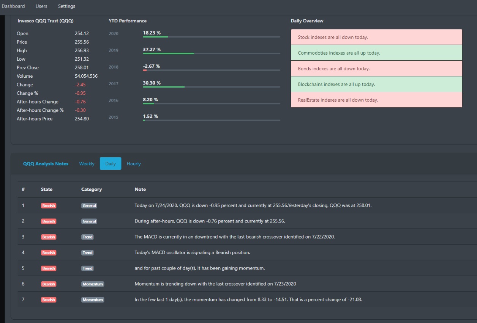The image size is (477, 323).
Task: Click the 'YTD Performance' heading
Action: (x=128, y=21)
